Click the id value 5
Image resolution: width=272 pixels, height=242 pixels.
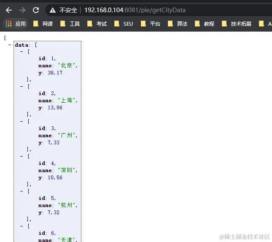coord(52,198)
